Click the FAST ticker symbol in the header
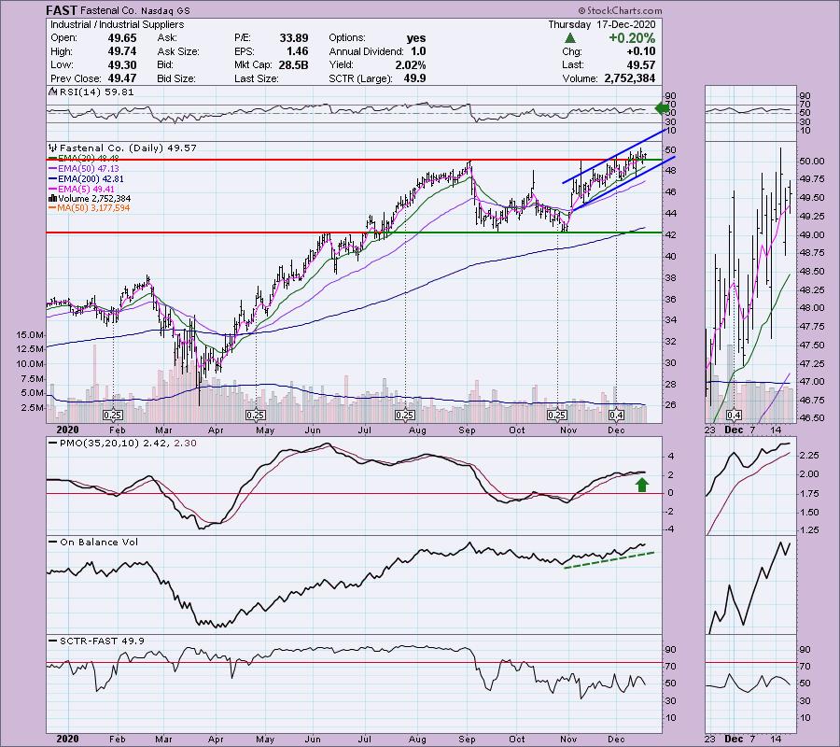 [61, 10]
